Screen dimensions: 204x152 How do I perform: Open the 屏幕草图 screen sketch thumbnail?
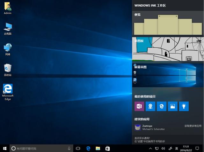tap(168, 75)
